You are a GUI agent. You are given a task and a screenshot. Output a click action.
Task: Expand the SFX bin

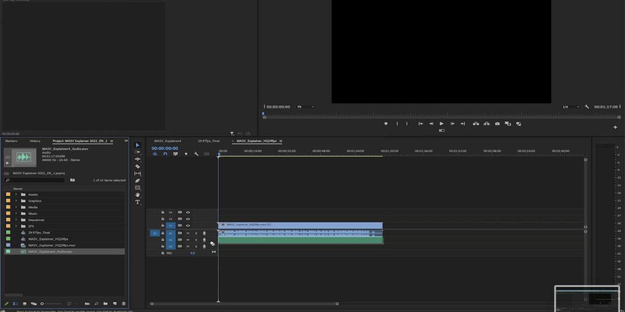[16, 226]
